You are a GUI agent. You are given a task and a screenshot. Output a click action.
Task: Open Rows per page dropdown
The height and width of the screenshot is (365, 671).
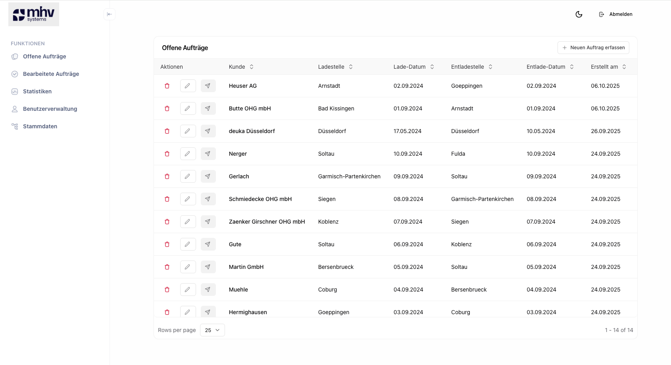point(212,330)
